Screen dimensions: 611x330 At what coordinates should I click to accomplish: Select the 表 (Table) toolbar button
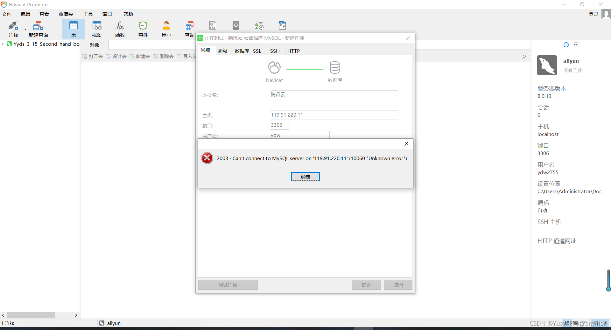[x=74, y=29]
